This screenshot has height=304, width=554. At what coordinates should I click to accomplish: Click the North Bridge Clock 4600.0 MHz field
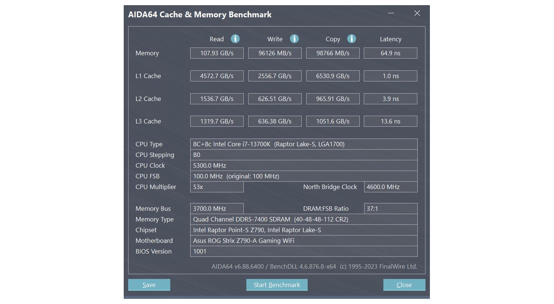(390, 187)
